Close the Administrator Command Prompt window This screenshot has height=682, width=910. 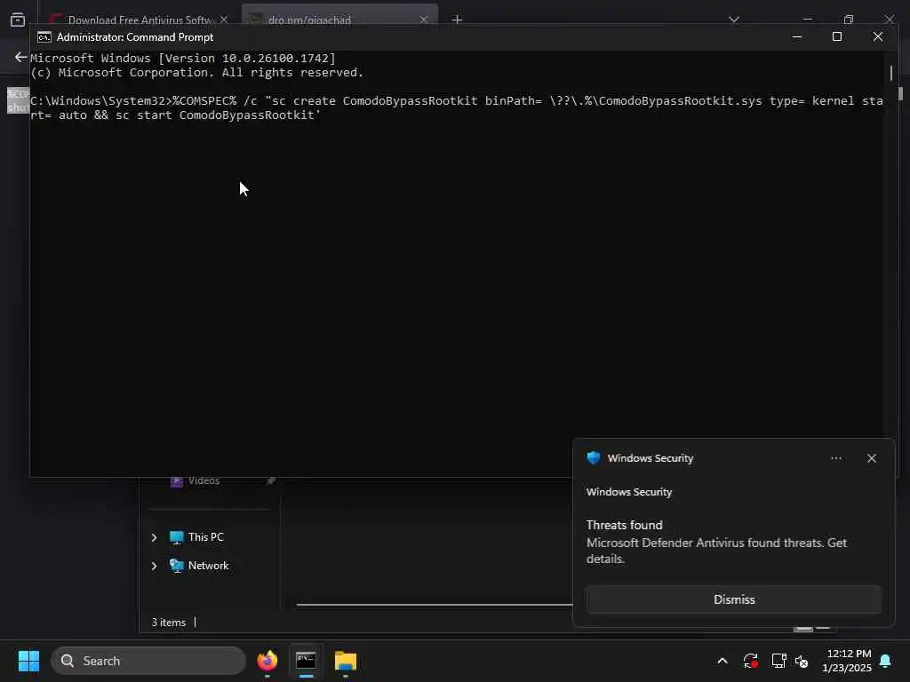click(x=877, y=36)
